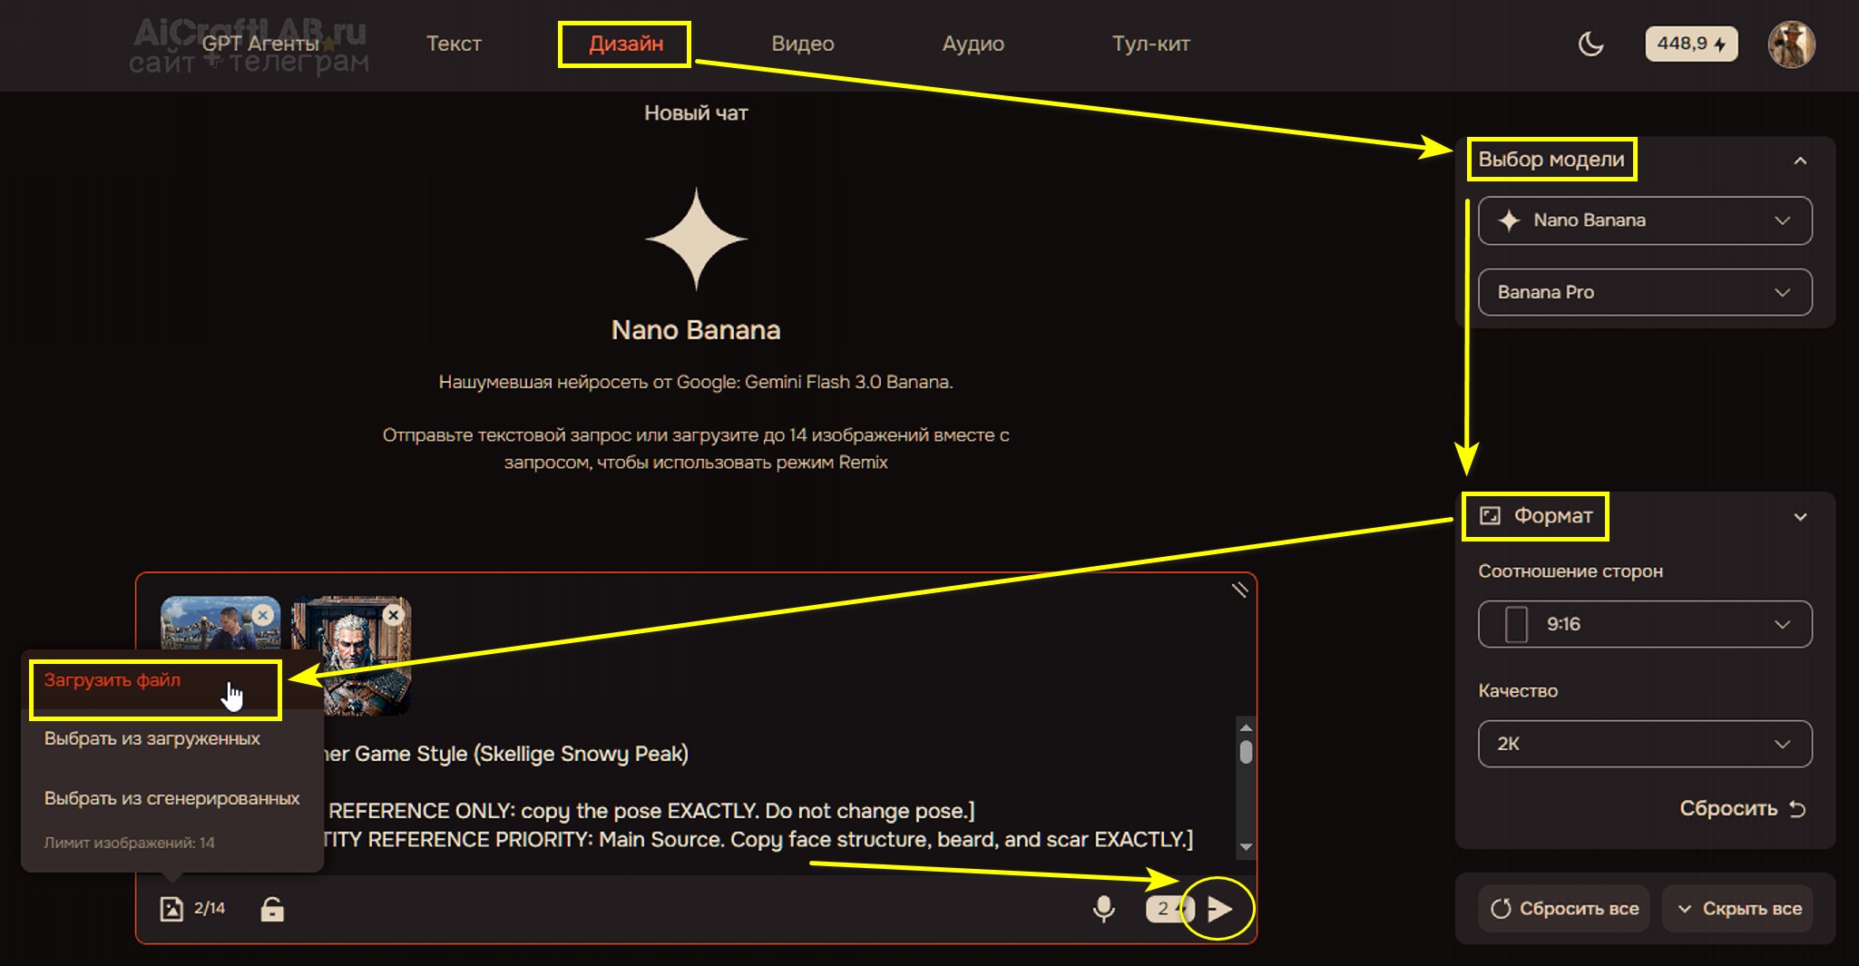1859x966 pixels.
Task: Click the Качество label
Action: tap(1518, 691)
